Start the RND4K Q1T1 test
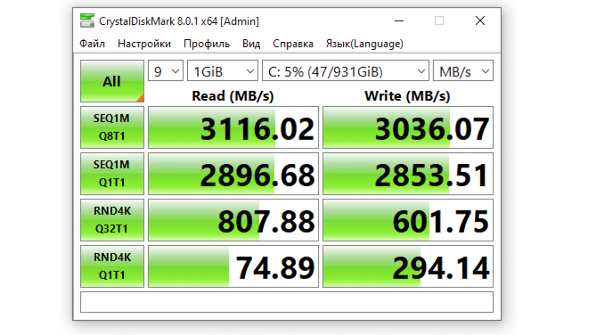 click(x=112, y=266)
